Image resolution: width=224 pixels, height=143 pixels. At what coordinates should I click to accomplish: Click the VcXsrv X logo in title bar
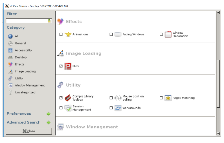[7, 6]
